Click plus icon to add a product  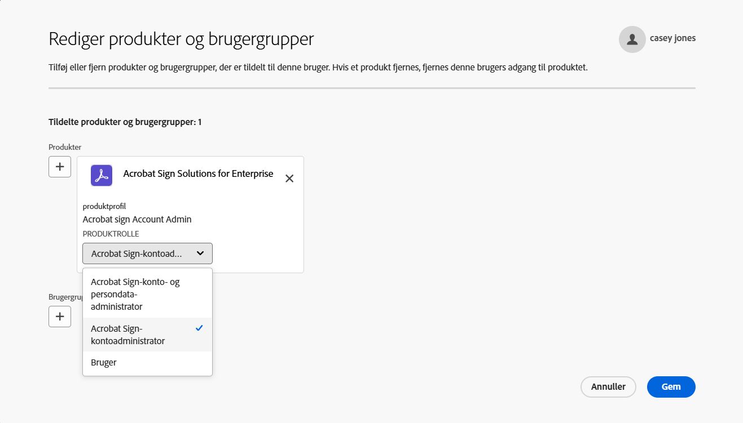[59, 166]
